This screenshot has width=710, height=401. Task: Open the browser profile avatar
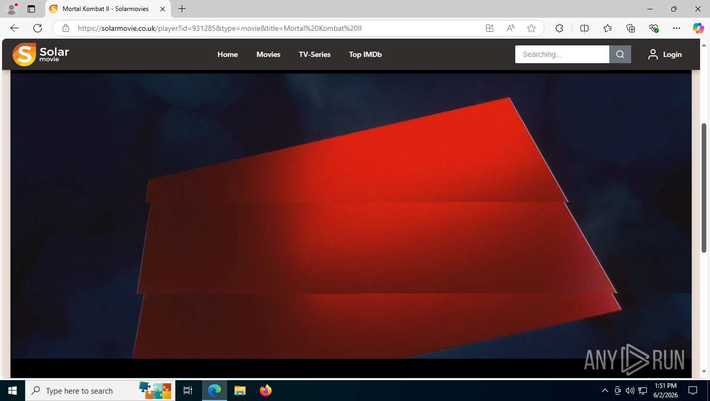(11, 9)
